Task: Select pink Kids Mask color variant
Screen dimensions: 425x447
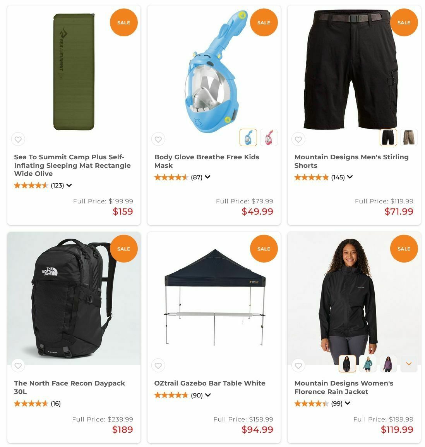Action: (269, 137)
